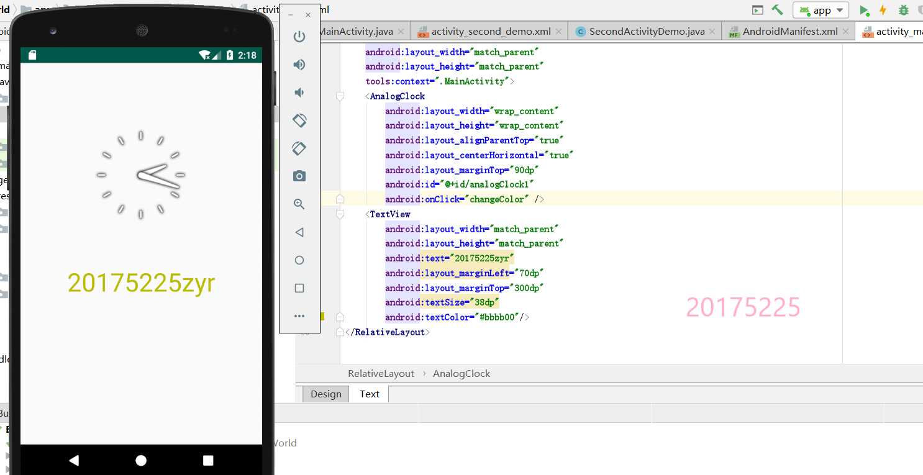Open the emulator extended controls (three dots)
Viewport: 923px width, 475px height.
[x=299, y=316]
